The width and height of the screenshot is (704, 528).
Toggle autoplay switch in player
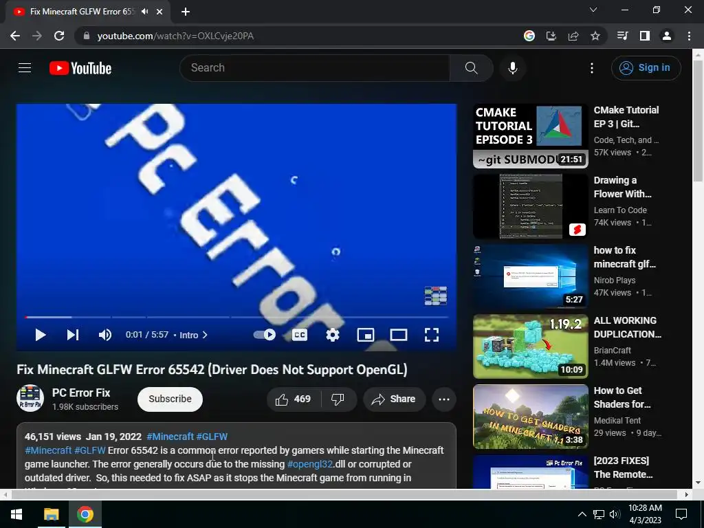(265, 335)
